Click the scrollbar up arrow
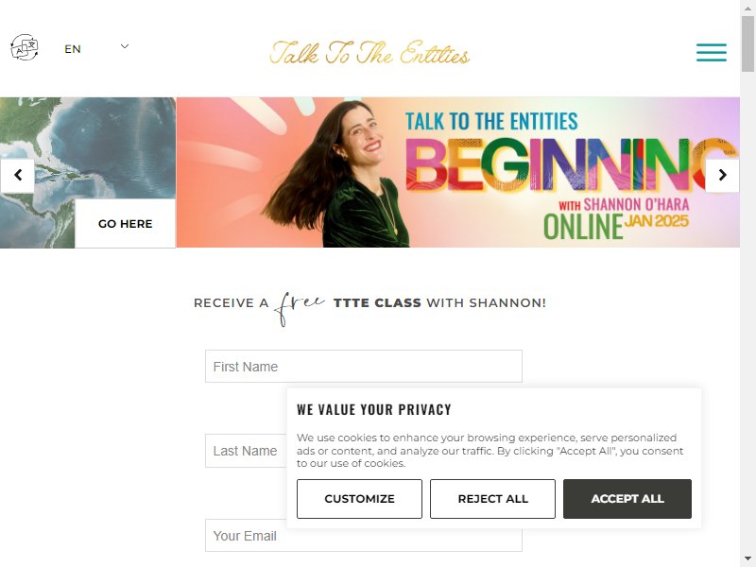Screen dimensions: 756x567 point(747,8)
